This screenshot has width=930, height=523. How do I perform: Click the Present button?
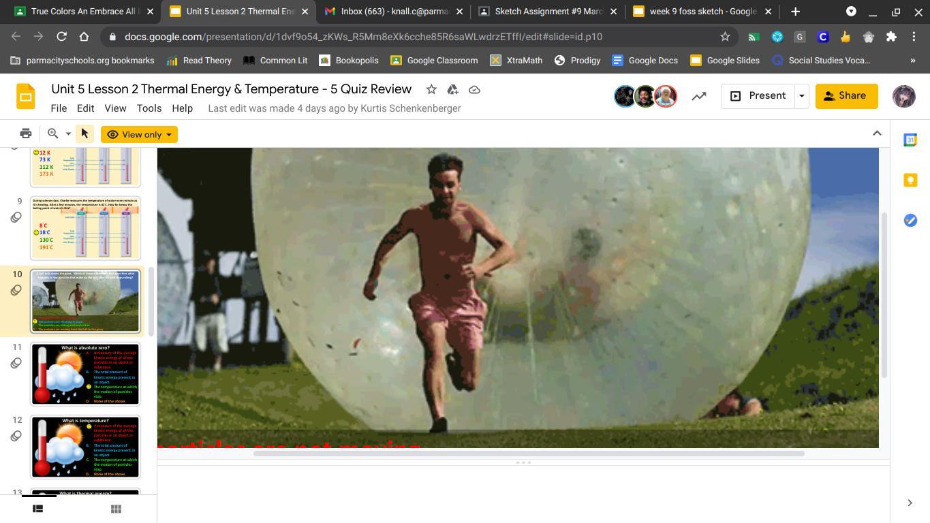[x=758, y=96]
